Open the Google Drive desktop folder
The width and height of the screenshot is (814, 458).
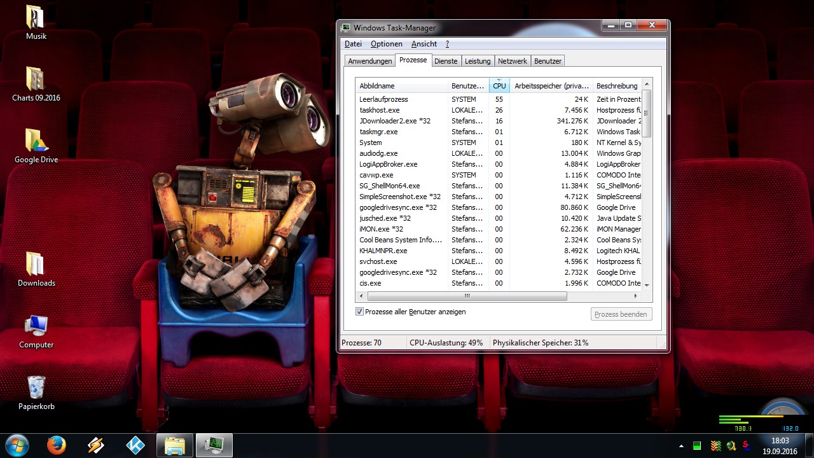point(36,146)
